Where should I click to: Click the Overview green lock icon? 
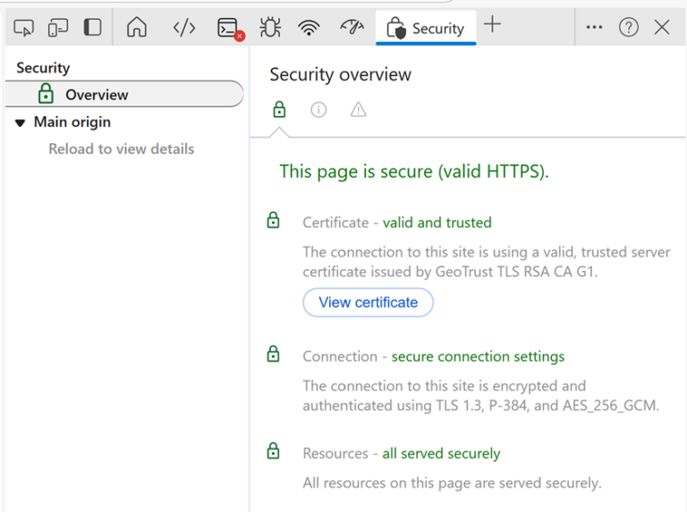click(46, 94)
